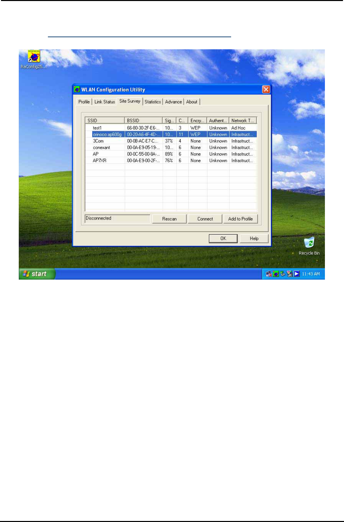Open the Statistics tab
The image size is (344, 522).
click(153, 102)
